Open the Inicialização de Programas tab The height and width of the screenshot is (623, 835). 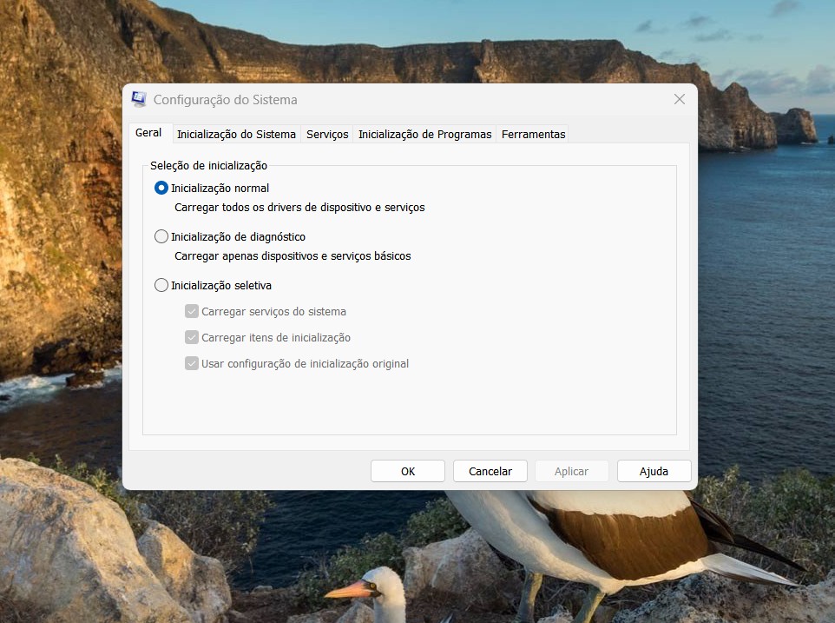(424, 134)
